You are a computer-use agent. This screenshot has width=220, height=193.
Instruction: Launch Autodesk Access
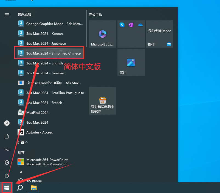click(x=40, y=132)
